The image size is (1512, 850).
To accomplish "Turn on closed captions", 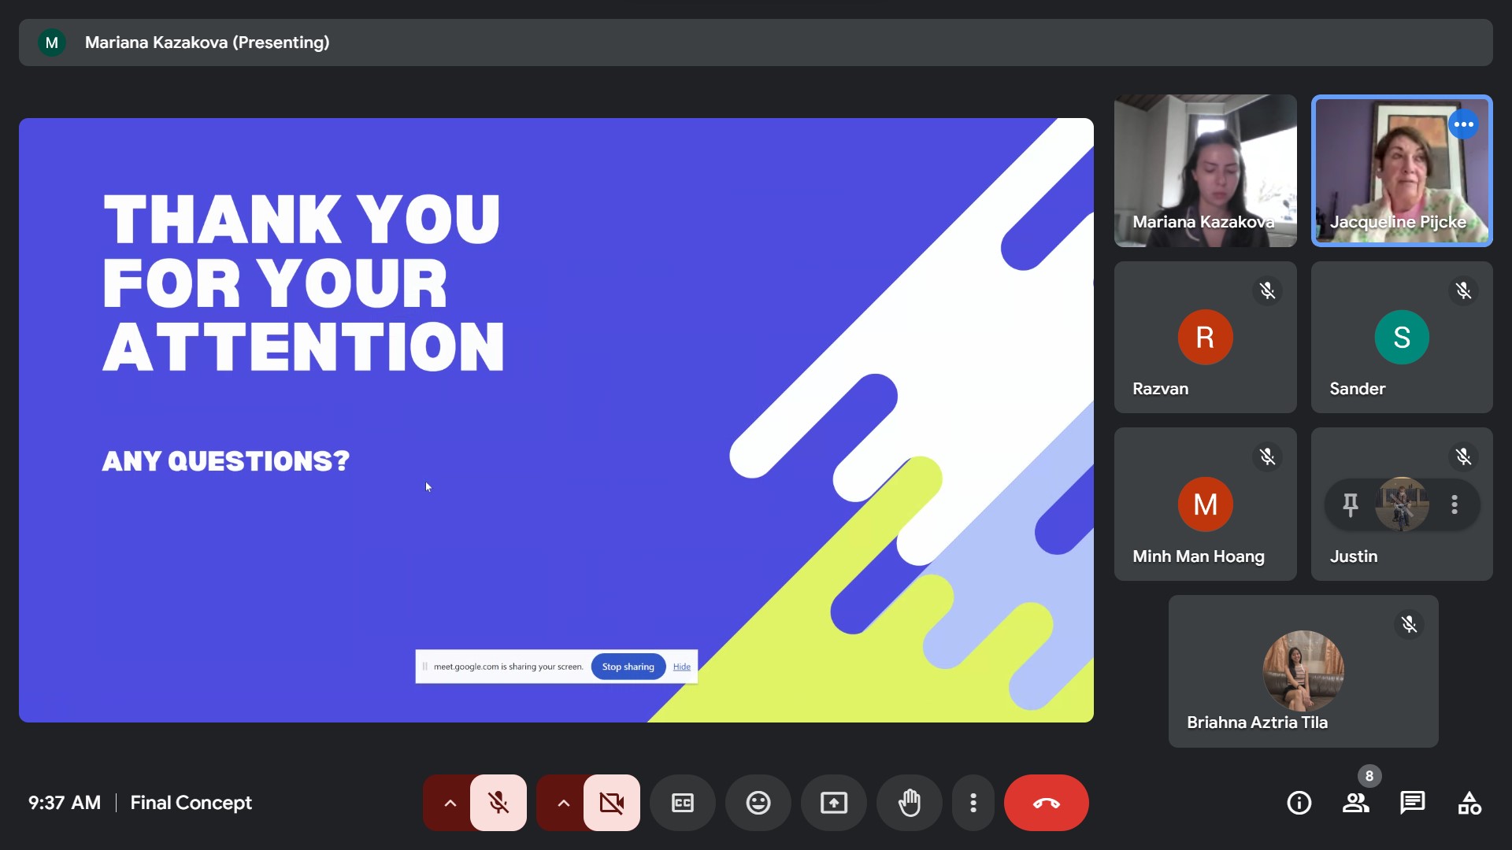I will click(x=682, y=803).
